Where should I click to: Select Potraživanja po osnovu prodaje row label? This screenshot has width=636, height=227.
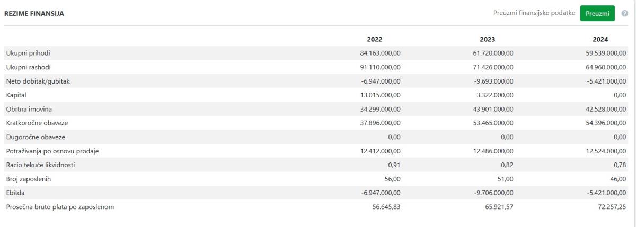tap(52, 151)
